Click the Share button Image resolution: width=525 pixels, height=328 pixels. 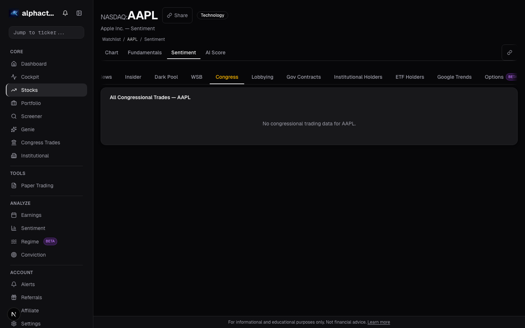click(177, 15)
